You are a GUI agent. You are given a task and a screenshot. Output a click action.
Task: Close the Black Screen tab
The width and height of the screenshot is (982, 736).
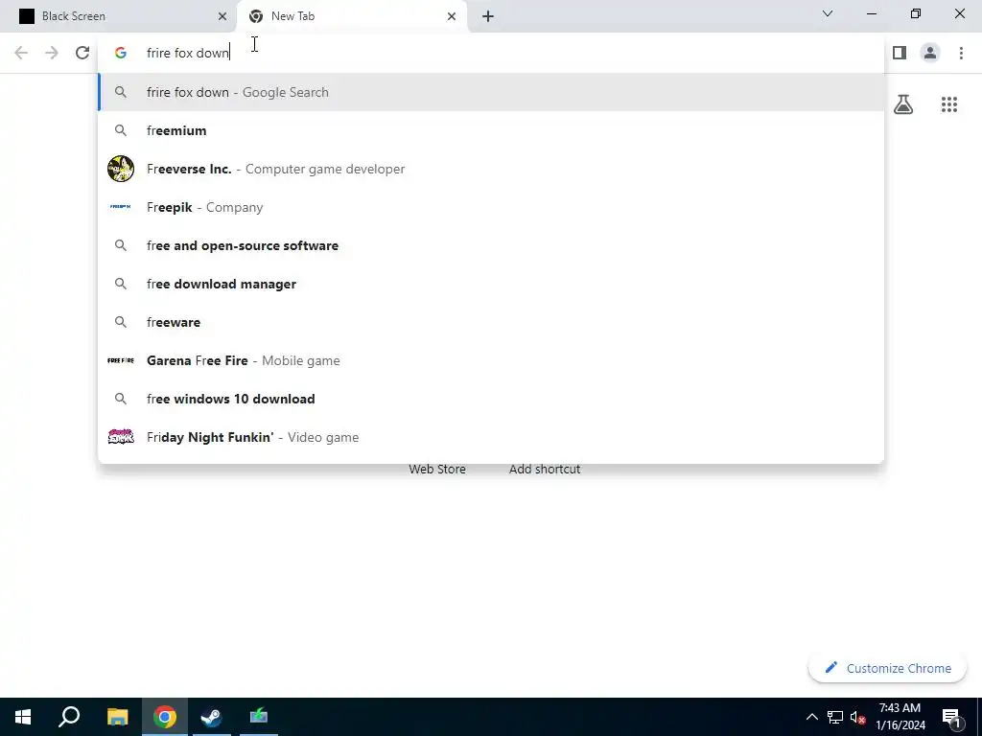pos(222,16)
